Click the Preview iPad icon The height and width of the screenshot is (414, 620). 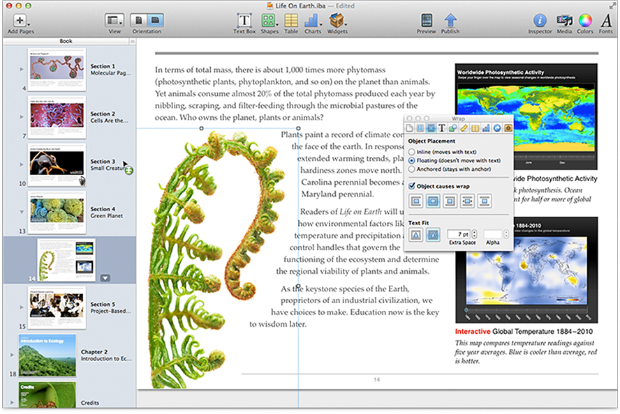point(426,21)
